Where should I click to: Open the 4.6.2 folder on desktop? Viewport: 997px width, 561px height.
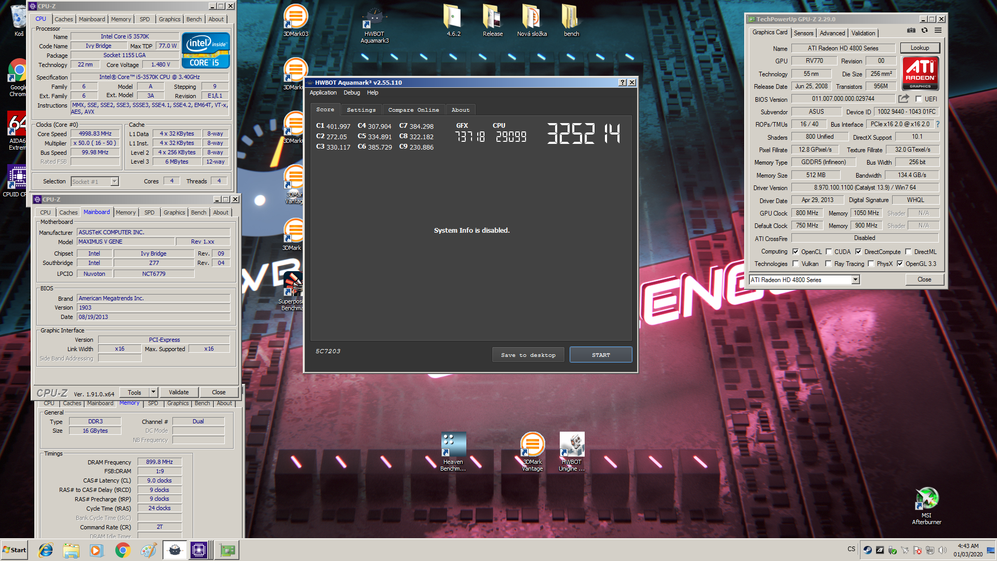[x=453, y=21]
